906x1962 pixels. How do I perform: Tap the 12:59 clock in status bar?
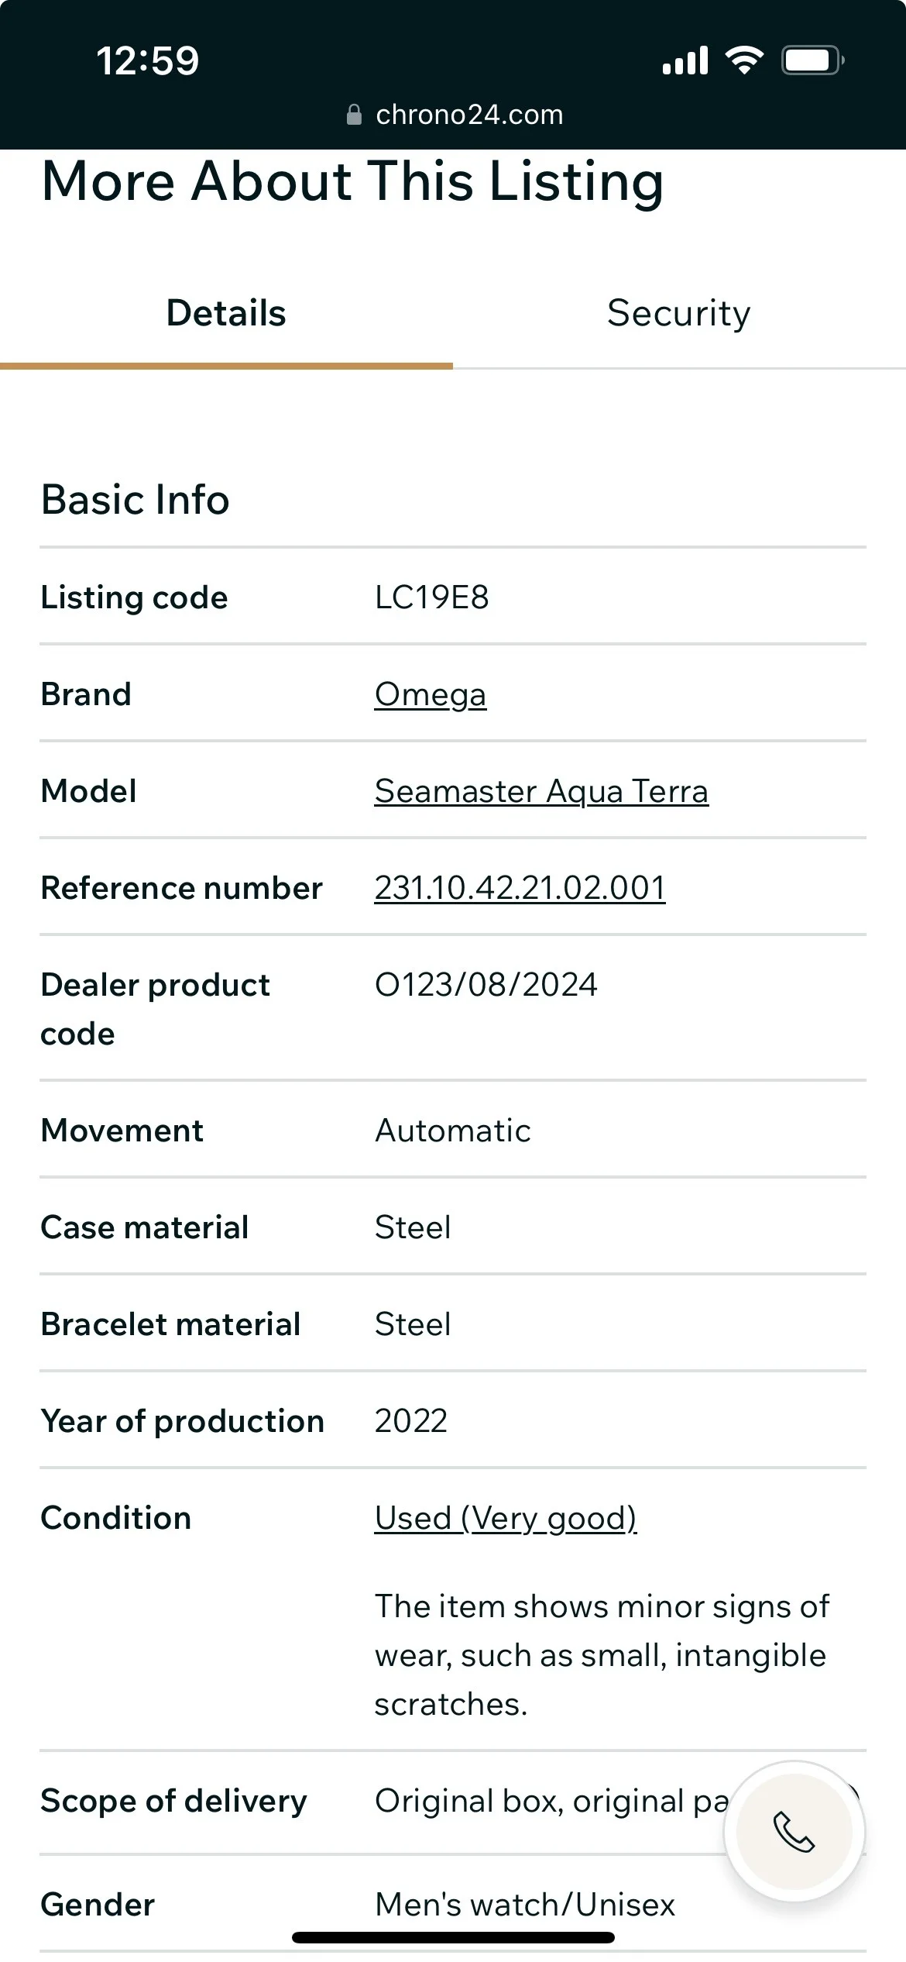(147, 60)
